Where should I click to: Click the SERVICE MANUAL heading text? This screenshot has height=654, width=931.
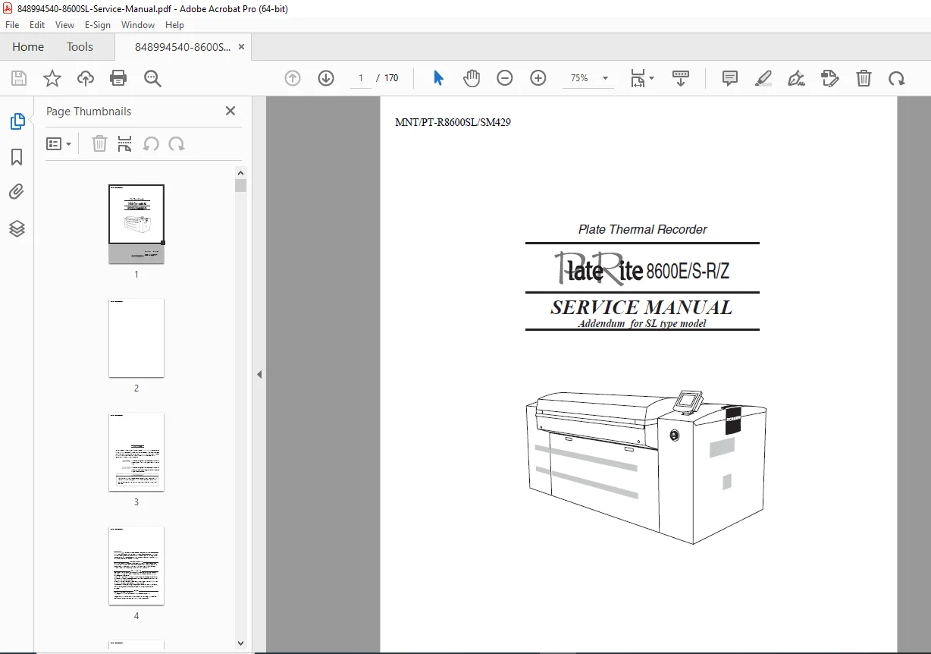pos(641,307)
